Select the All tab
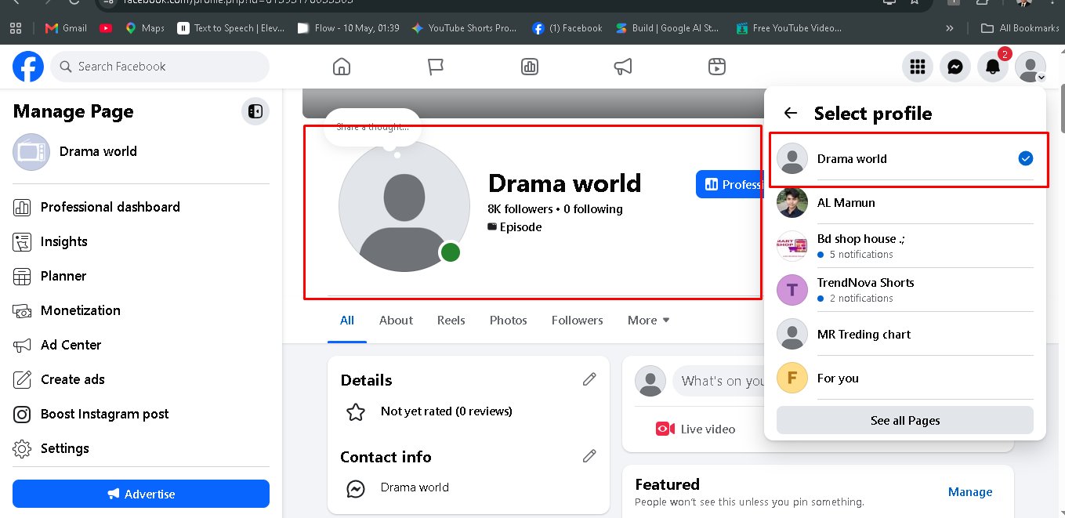This screenshot has height=518, width=1065. 347,320
